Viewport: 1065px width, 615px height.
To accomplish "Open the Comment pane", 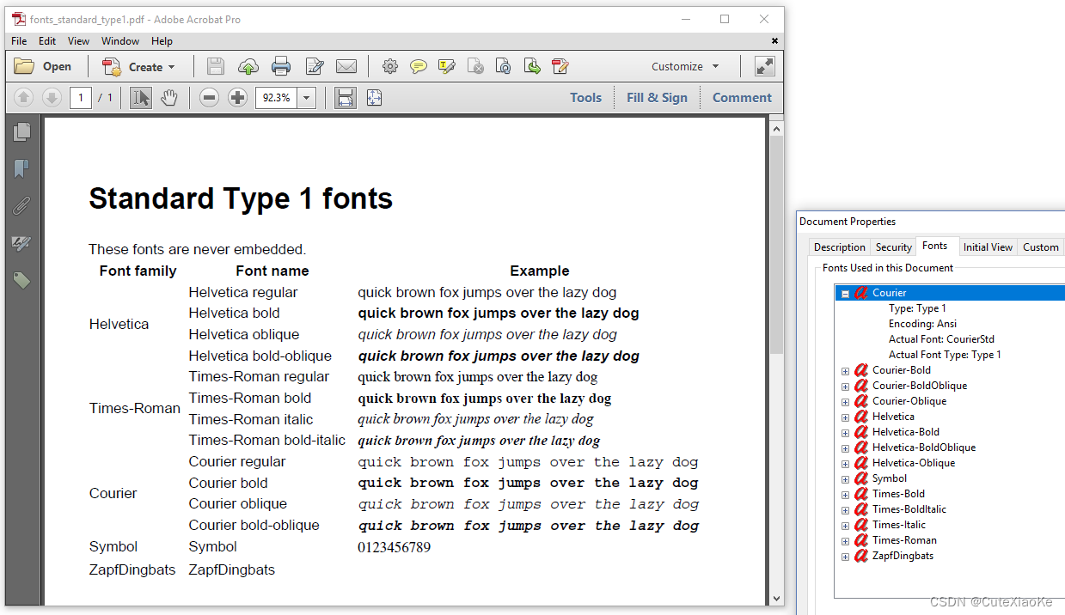I will click(742, 98).
